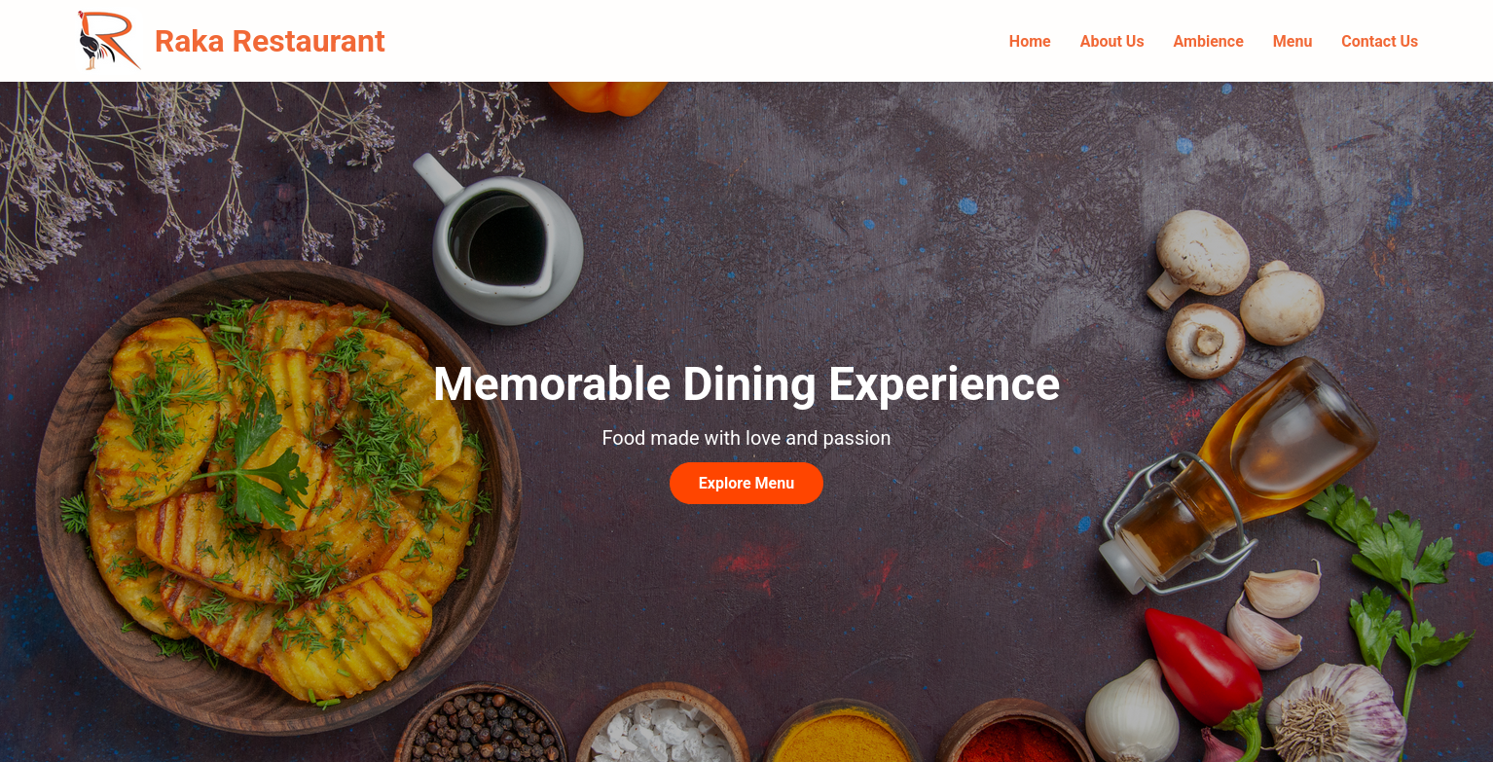Select Menu in the navigation bar
The width and height of the screenshot is (1493, 762).
point(1293,41)
